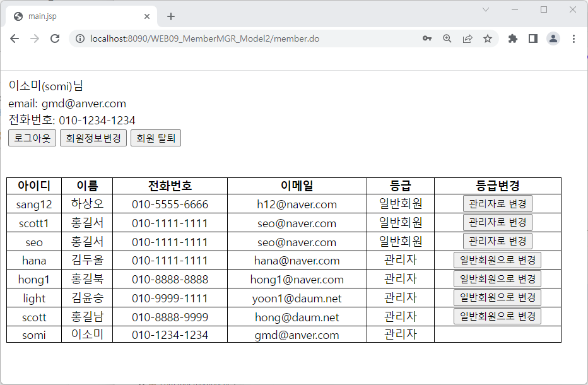Screen dimensions: 588x385
Task: Click the 이소미(somi)님 greeting text
Action: pyautogui.click(x=46, y=86)
